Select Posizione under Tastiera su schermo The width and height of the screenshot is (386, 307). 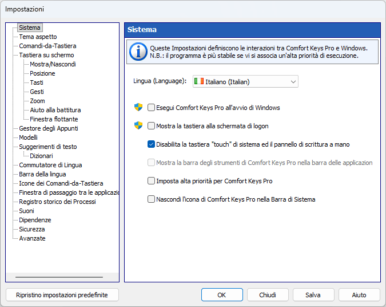click(42, 73)
